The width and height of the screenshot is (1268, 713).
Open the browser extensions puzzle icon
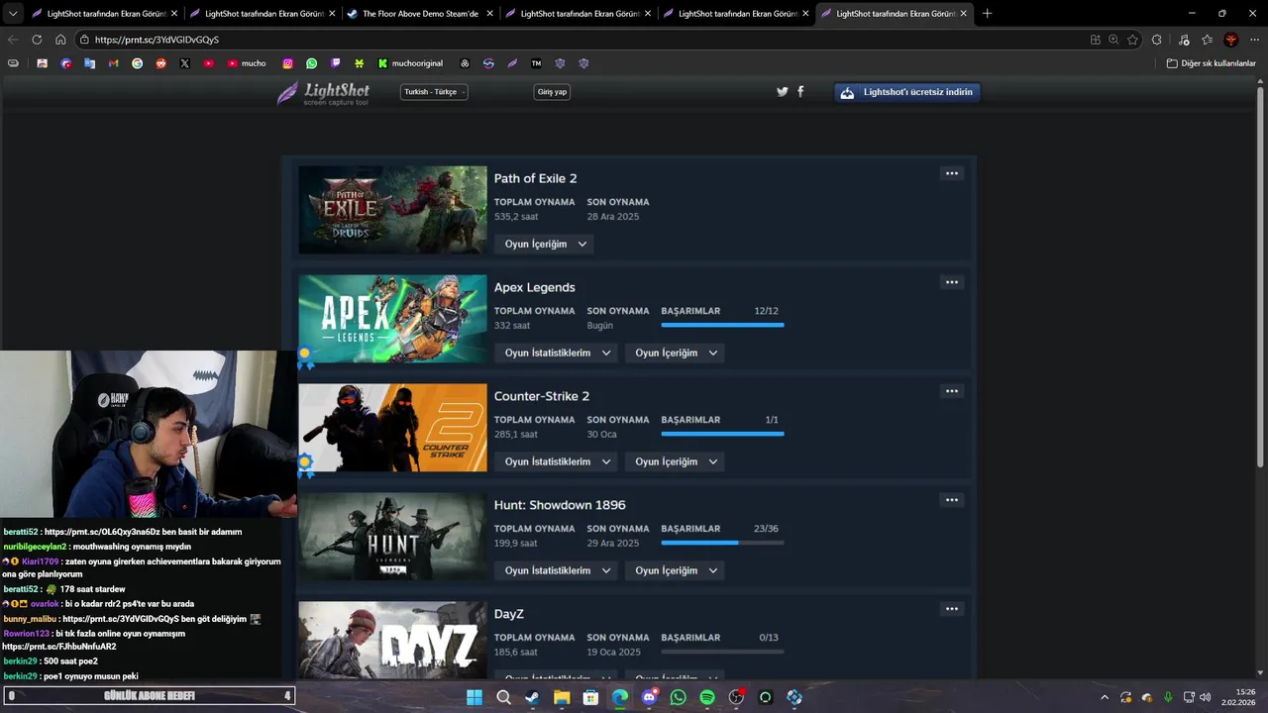tap(1157, 40)
